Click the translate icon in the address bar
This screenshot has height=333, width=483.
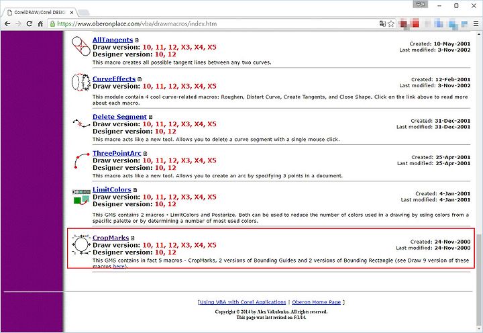click(382, 23)
